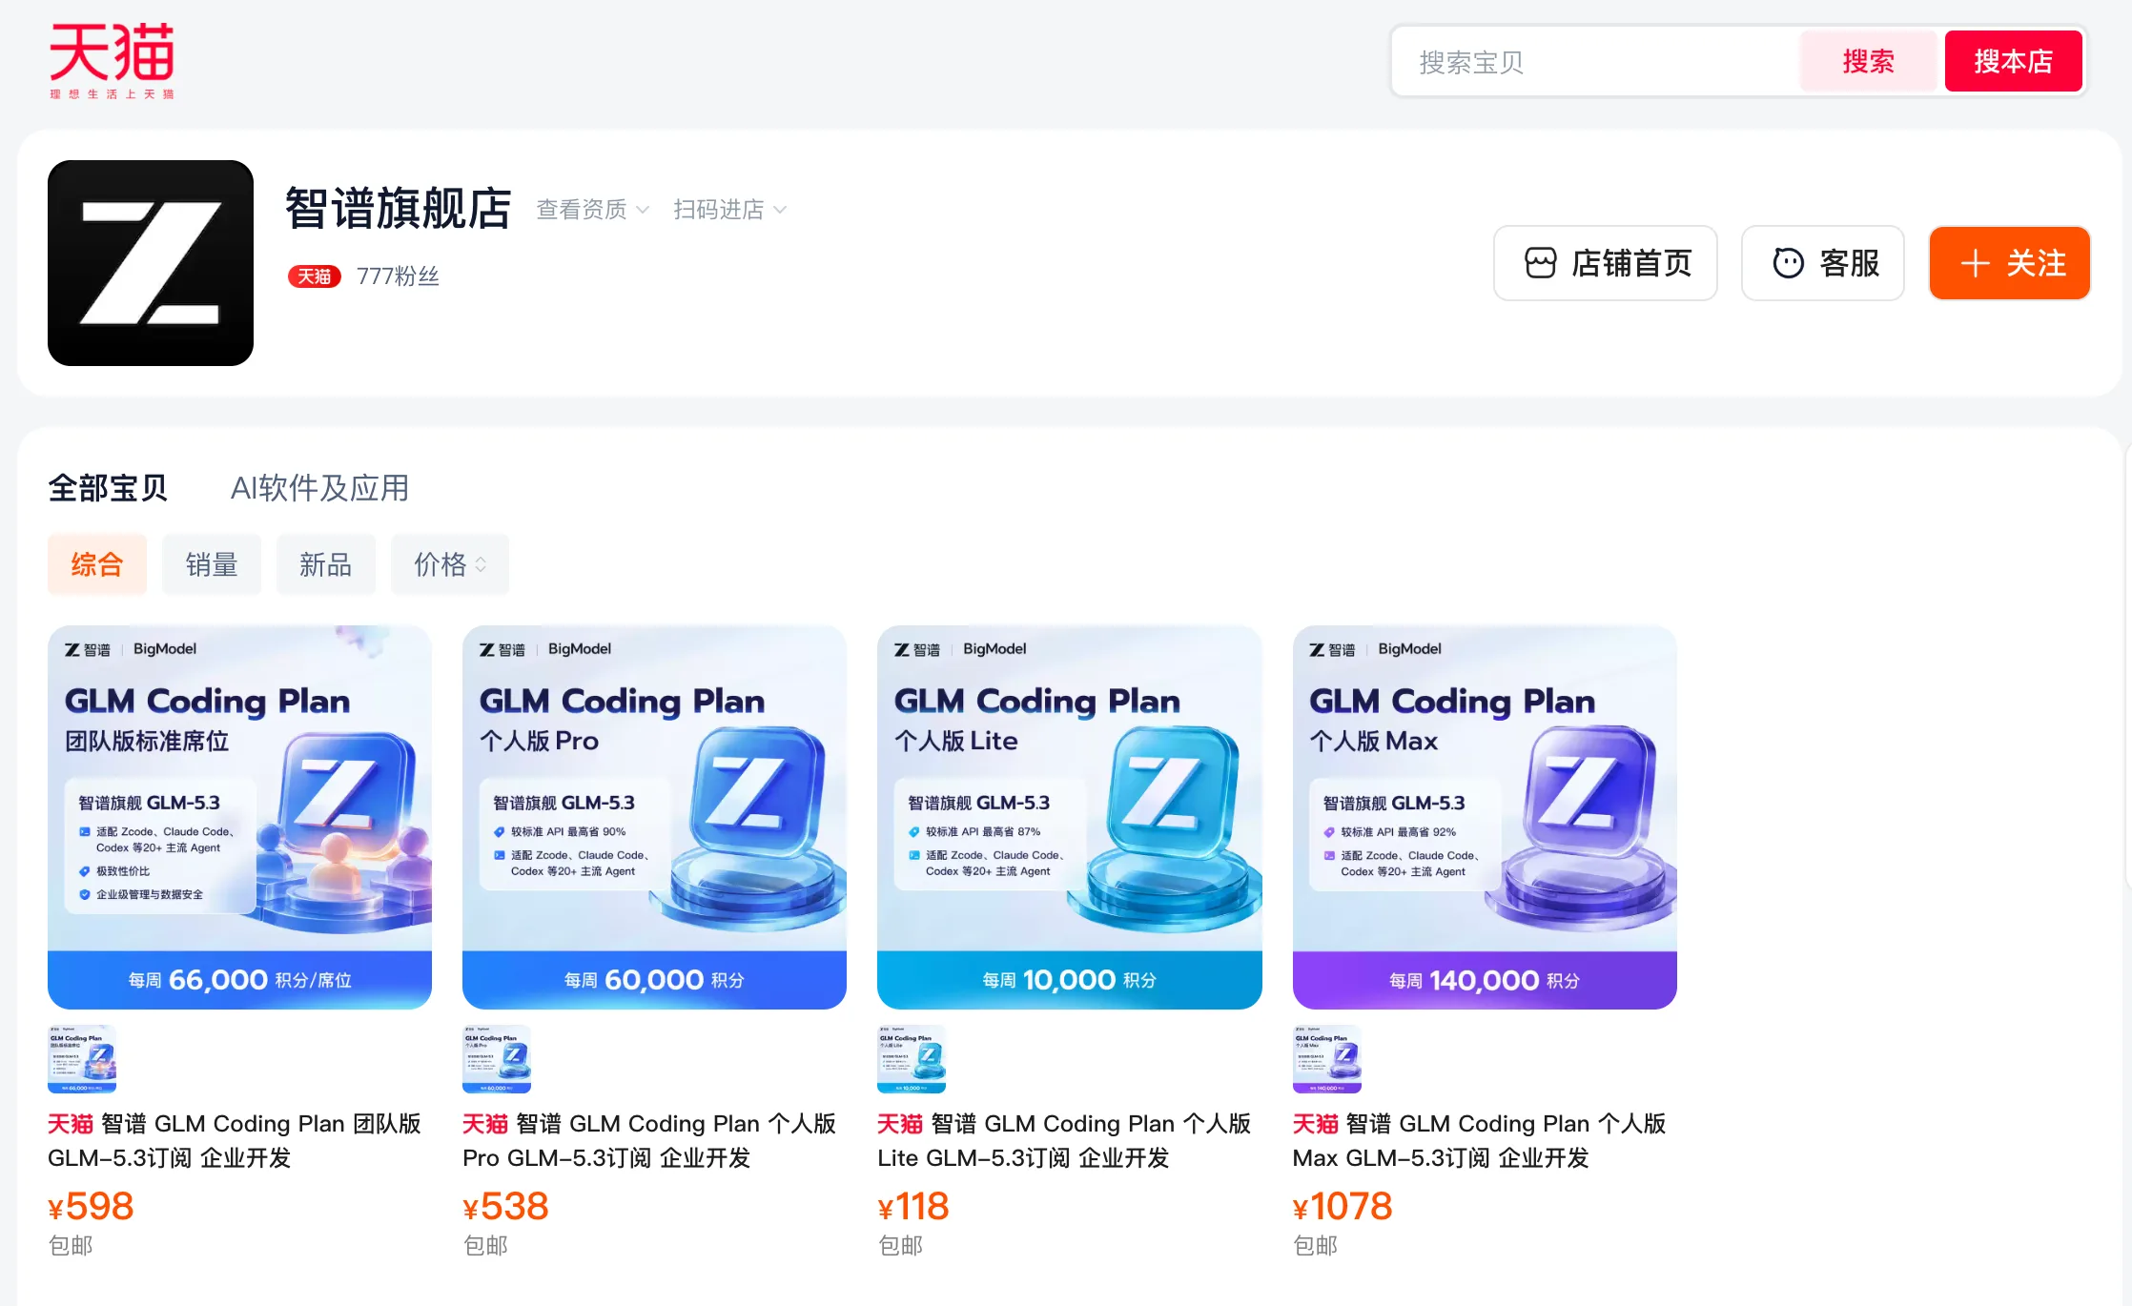Select the 销量 sort option
The height and width of the screenshot is (1306, 2132).
212,564
